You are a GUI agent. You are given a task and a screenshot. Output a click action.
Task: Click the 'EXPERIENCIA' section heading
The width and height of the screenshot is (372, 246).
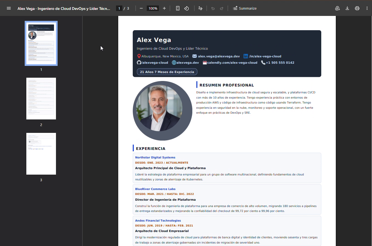point(151,149)
